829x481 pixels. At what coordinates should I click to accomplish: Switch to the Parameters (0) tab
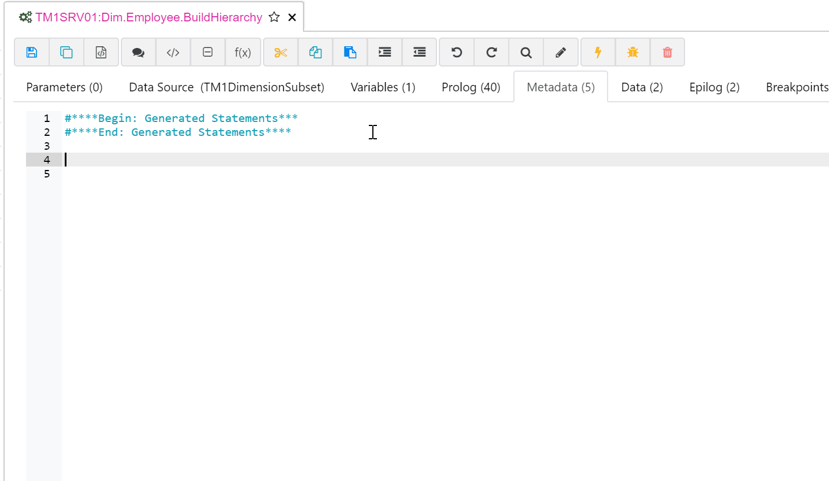point(64,87)
